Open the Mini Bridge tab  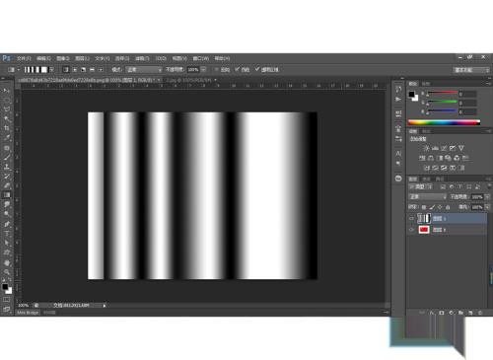(x=28, y=313)
